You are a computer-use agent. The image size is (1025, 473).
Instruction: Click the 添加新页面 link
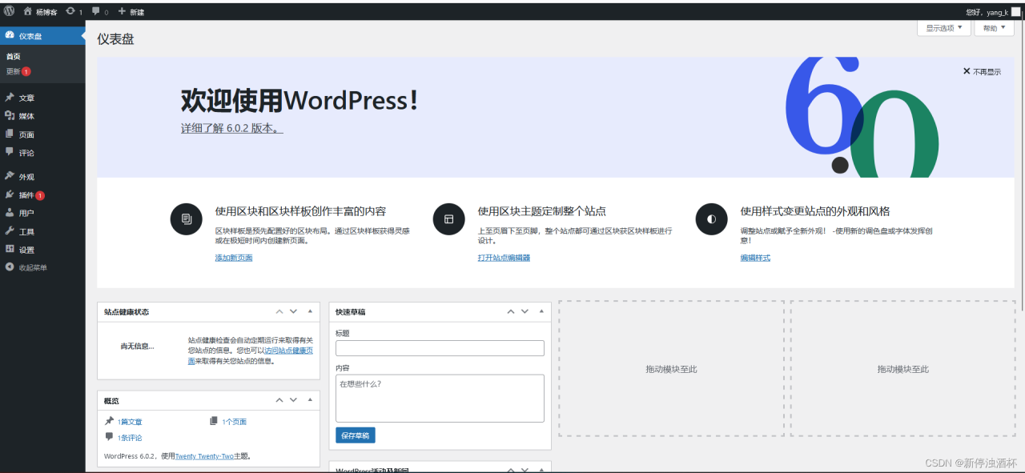coord(234,258)
